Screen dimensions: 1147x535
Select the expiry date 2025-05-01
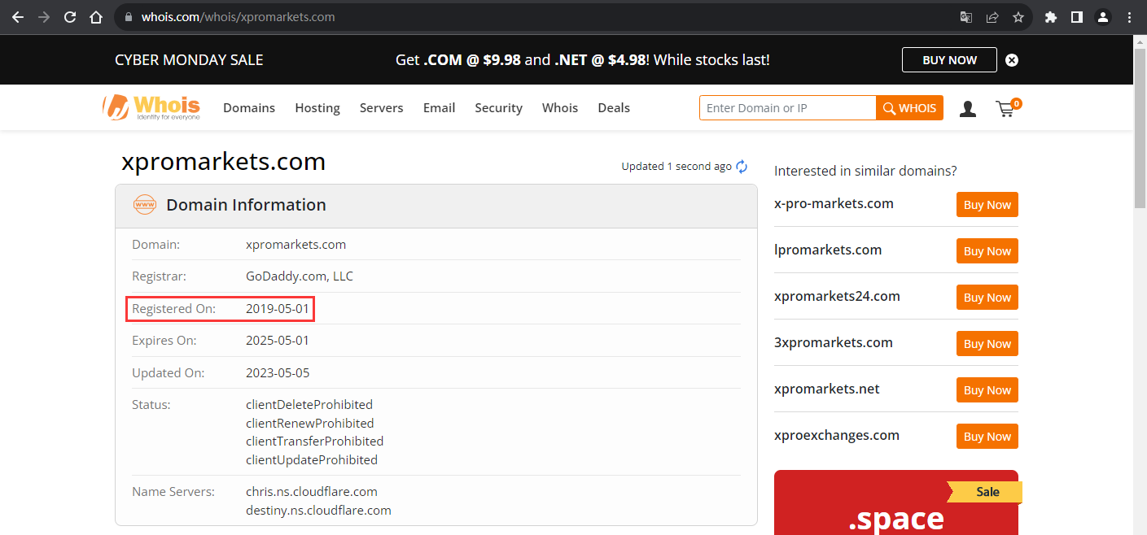click(x=278, y=341)
